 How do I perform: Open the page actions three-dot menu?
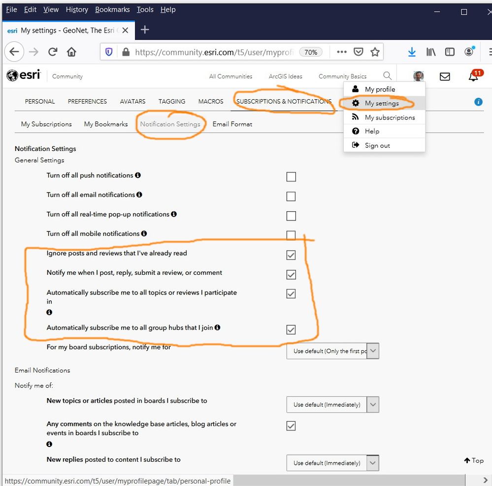coord(342,52)
